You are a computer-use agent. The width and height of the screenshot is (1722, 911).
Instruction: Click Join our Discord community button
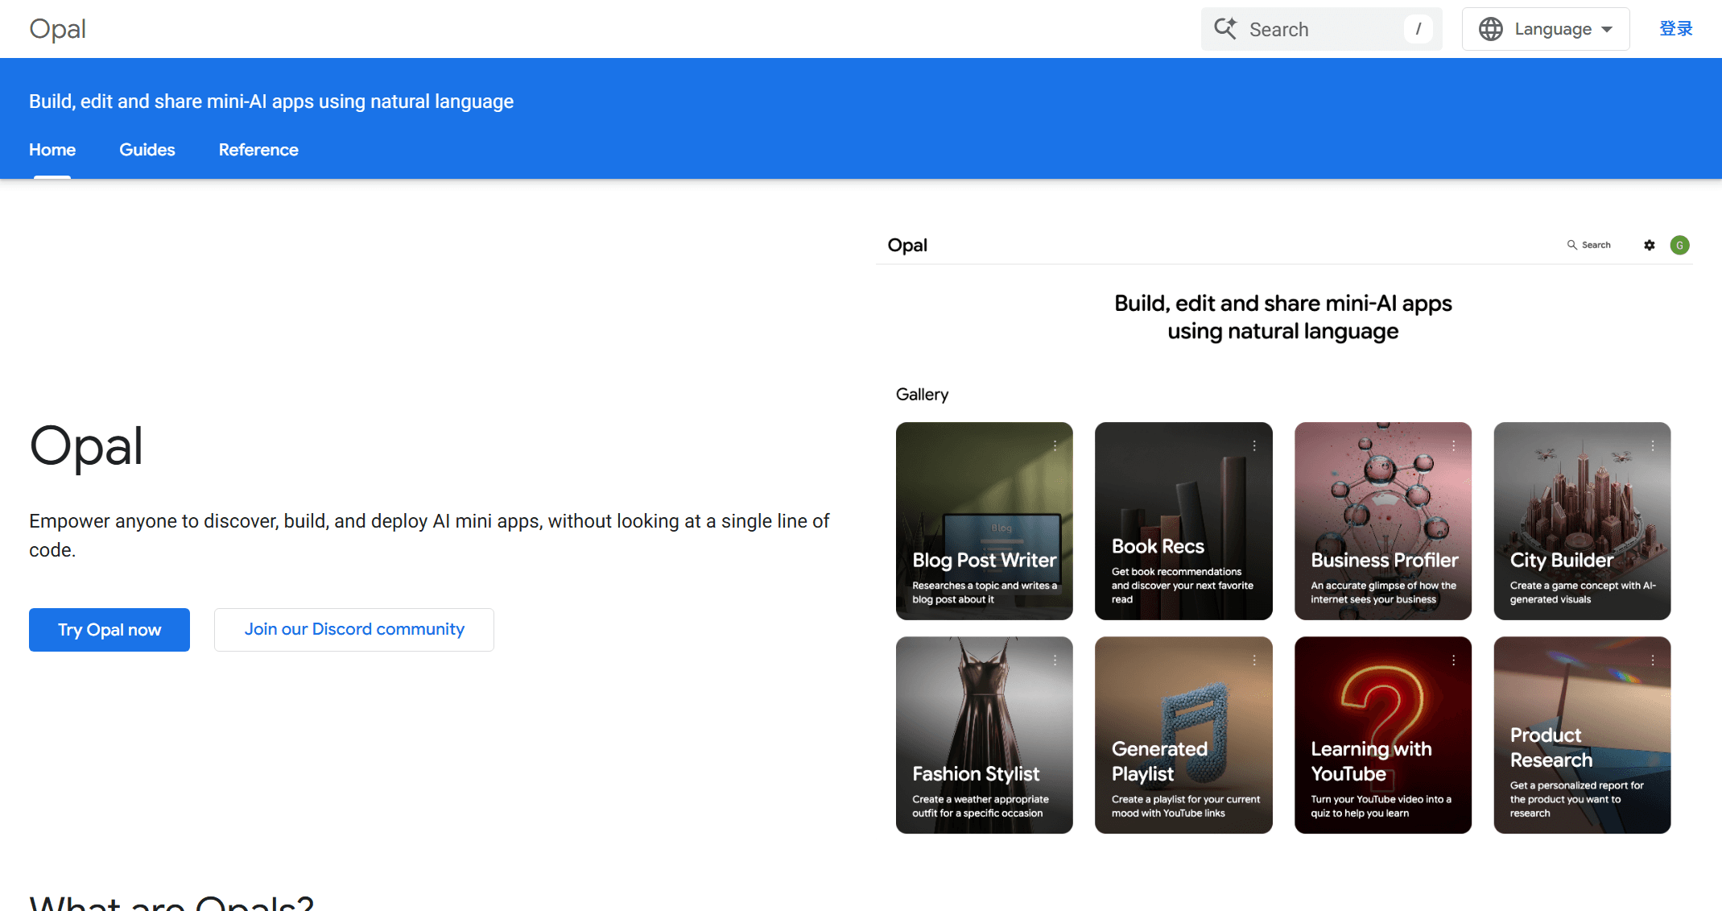354,629
